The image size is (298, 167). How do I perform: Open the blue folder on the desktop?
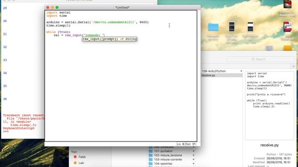pos(213,27)
